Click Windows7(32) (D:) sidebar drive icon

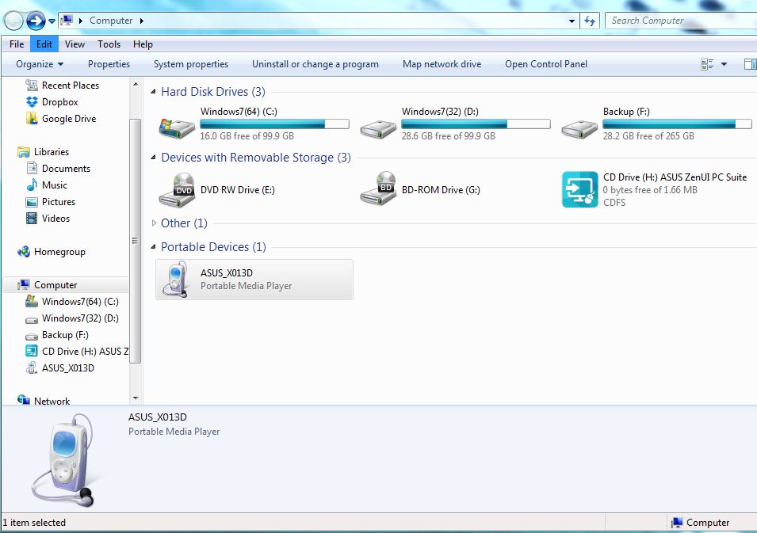click(x=32, y=319)
